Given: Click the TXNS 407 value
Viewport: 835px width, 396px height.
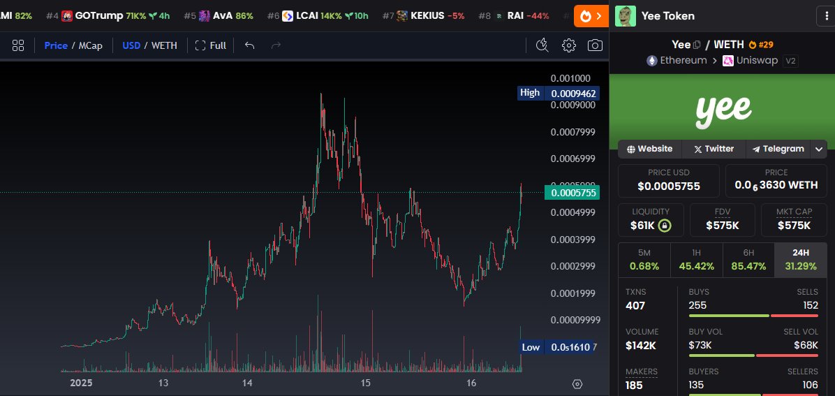Looking at the screenshot, I should tap(635, 305).
